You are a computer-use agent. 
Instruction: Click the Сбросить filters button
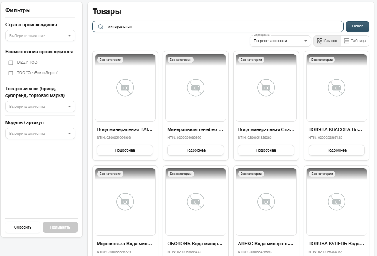[x=23, y=227]
